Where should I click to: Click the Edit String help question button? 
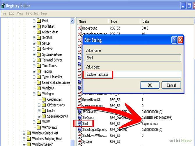(x=174, y=40)
